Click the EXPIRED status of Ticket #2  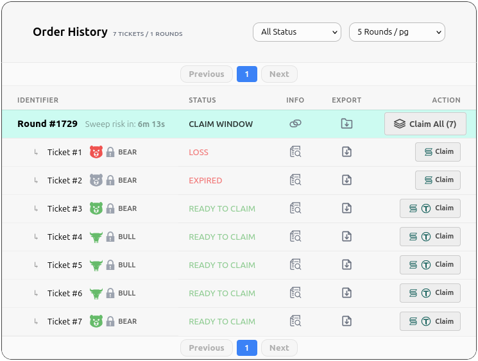pos(205,180)
